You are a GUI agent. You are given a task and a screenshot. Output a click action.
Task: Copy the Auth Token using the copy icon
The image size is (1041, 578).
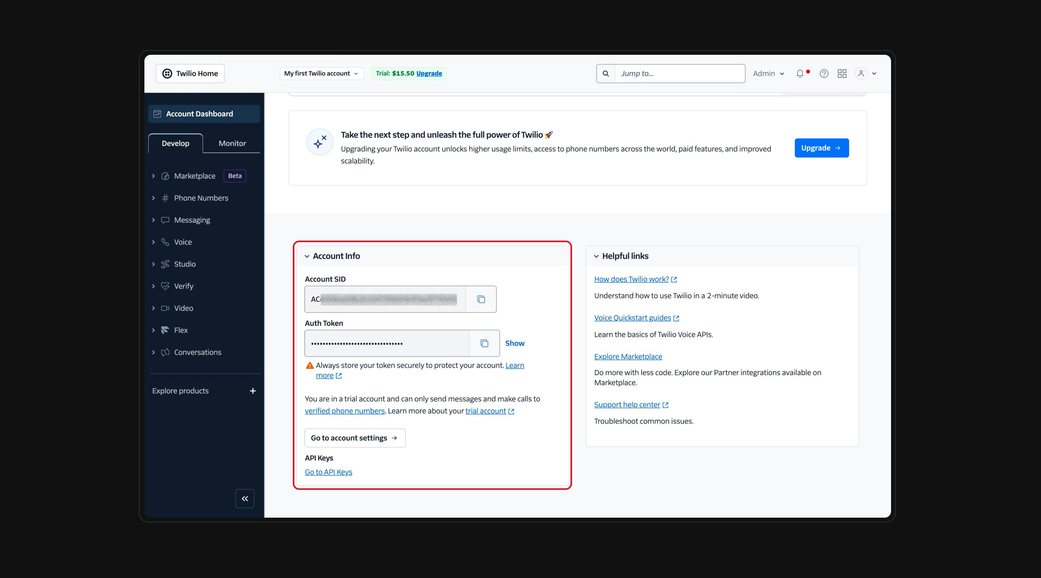point(484,343)
